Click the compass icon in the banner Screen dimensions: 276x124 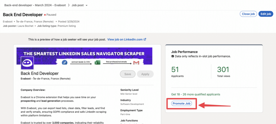pos(65,62)
